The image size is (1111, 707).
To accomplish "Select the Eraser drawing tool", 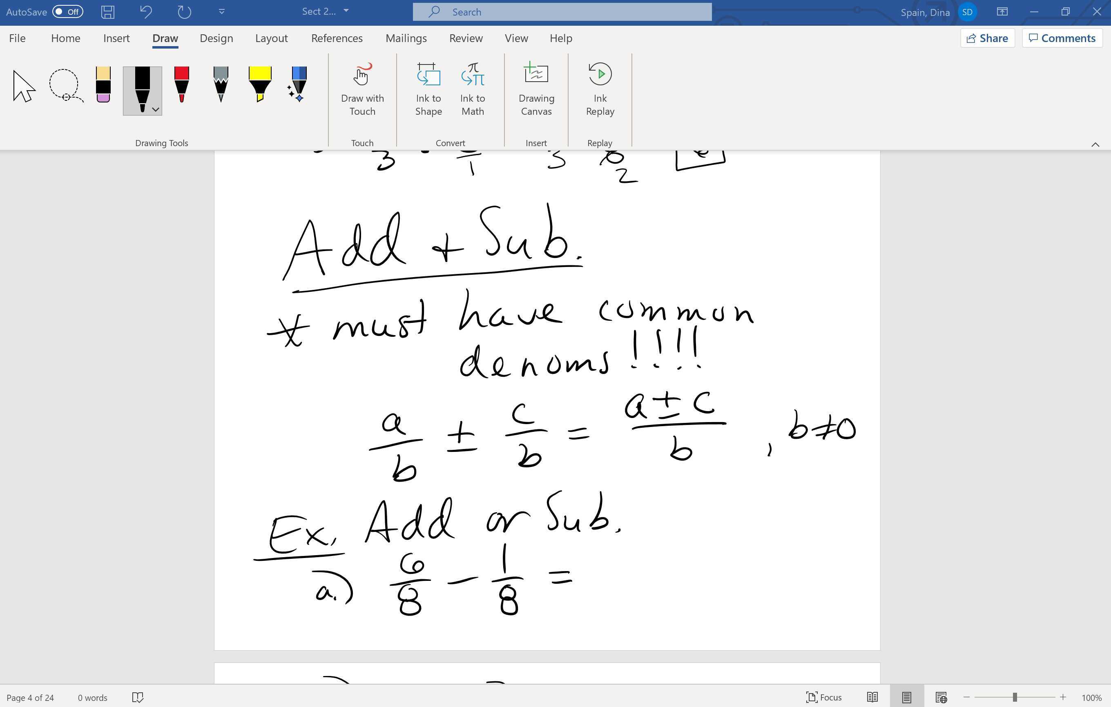I will (103, 85).
